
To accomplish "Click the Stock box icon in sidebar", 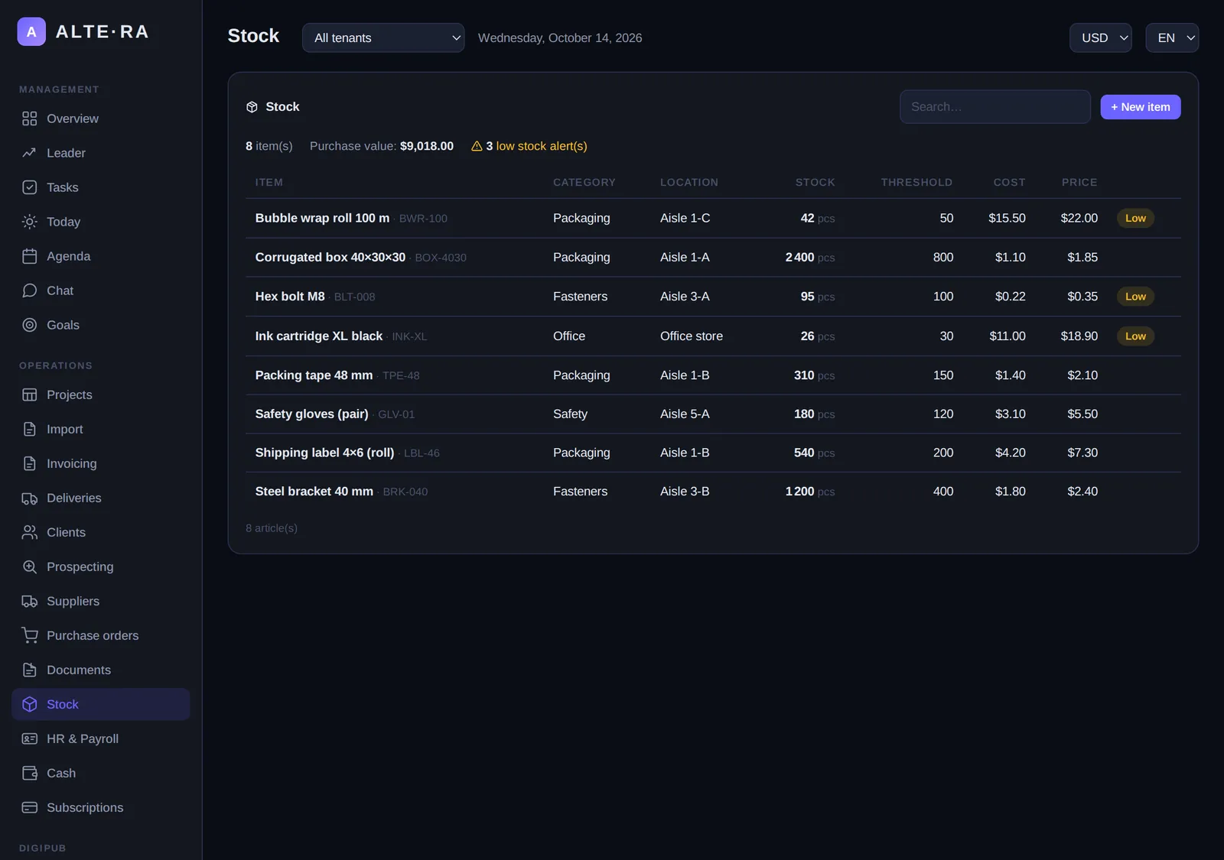I will 29,704.
